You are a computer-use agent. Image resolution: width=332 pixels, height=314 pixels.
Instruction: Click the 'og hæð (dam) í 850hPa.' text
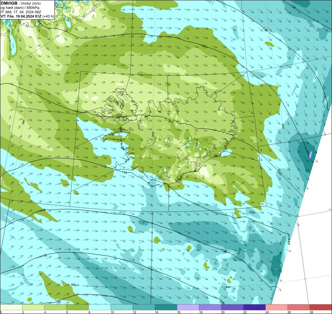coord(21,8)
